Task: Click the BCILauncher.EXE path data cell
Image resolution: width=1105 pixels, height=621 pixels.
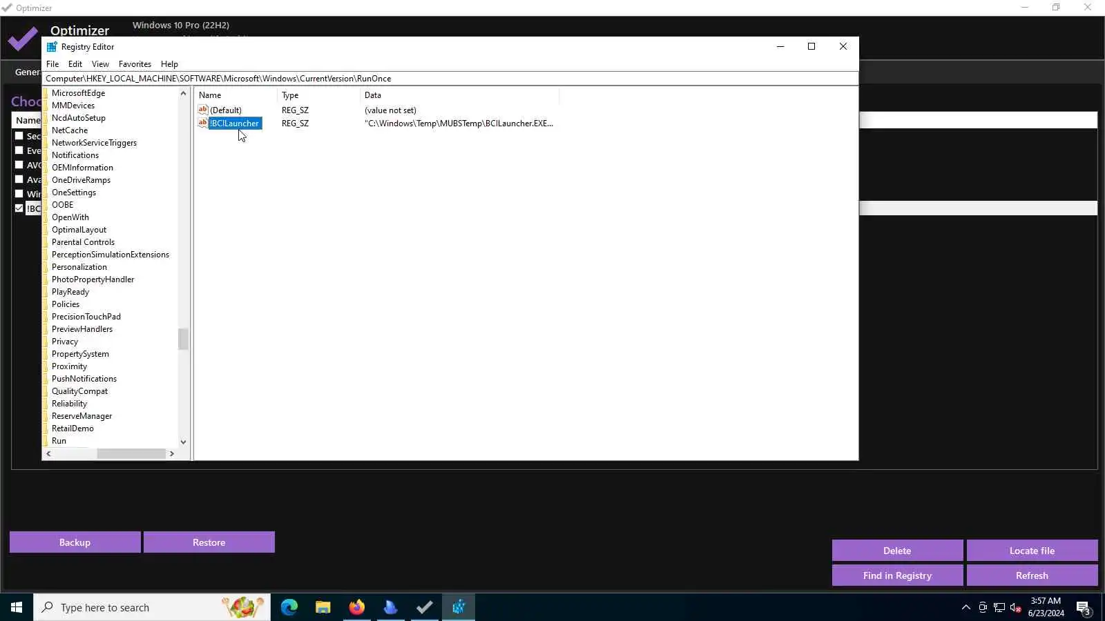Action: click(x=459, y=124)
